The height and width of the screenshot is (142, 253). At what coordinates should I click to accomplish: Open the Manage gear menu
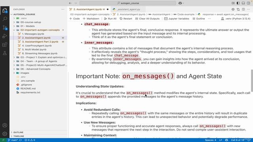[5, 134]
